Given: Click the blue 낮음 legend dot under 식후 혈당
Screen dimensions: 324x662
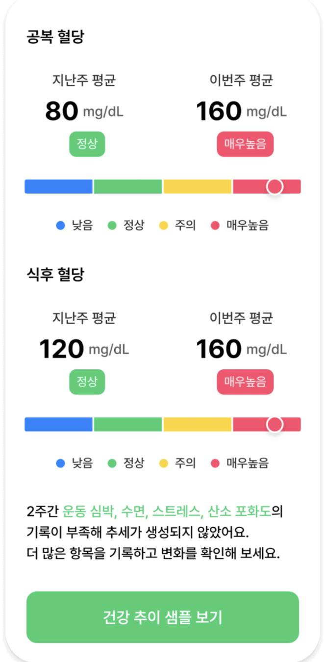Looking at the screenshot, I should click(x=60, y=463).
